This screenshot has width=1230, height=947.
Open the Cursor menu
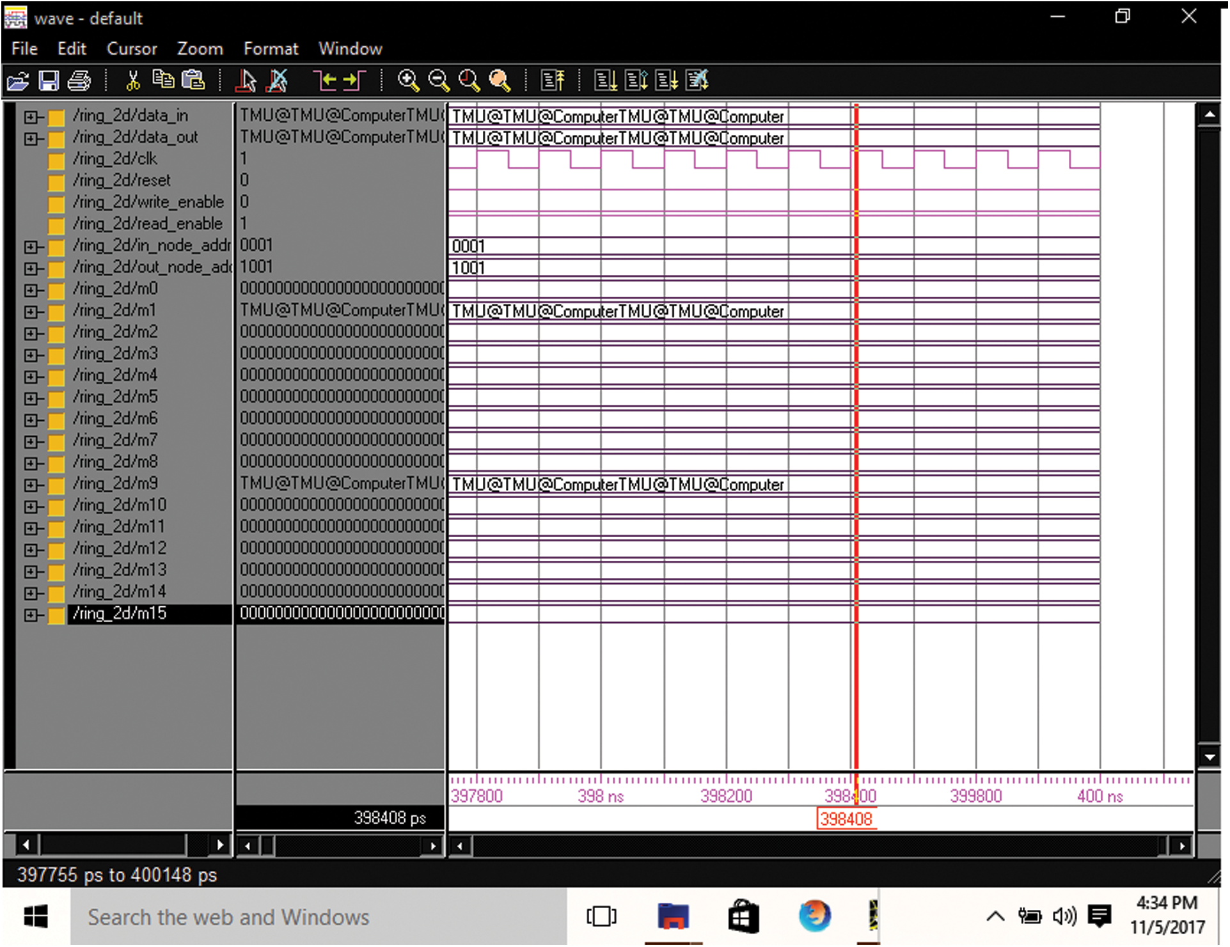(x=132, y=49)
